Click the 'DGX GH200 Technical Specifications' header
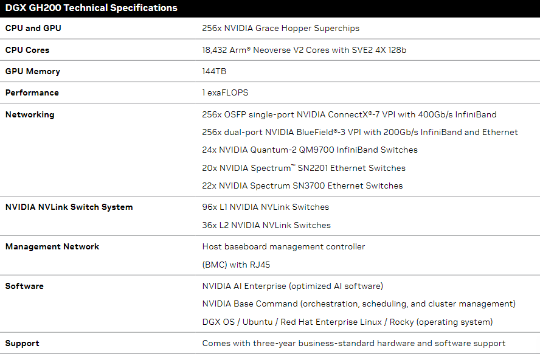The width and height of the screenshot is (540, 354). [91, 8]
